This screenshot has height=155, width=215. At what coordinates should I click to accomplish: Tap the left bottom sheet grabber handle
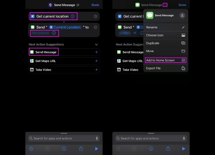click(64, 133)
